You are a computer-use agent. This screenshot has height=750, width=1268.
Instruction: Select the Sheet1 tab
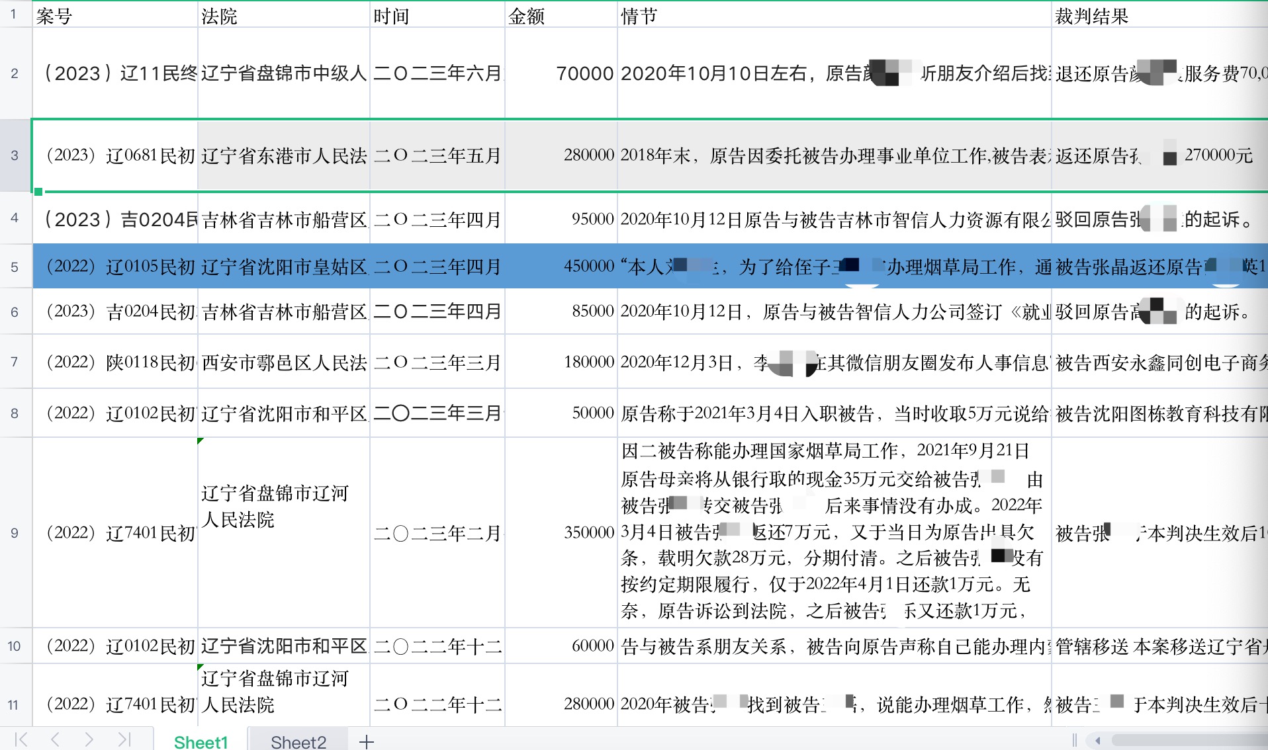pos(201,741)
